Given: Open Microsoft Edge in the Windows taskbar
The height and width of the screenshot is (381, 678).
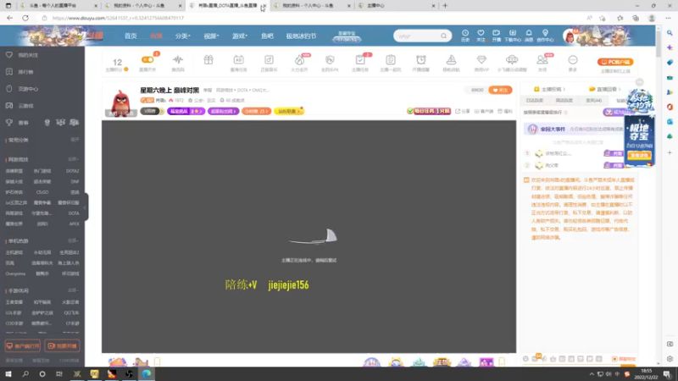Looking at the screenshot, I should coord(147,373).
